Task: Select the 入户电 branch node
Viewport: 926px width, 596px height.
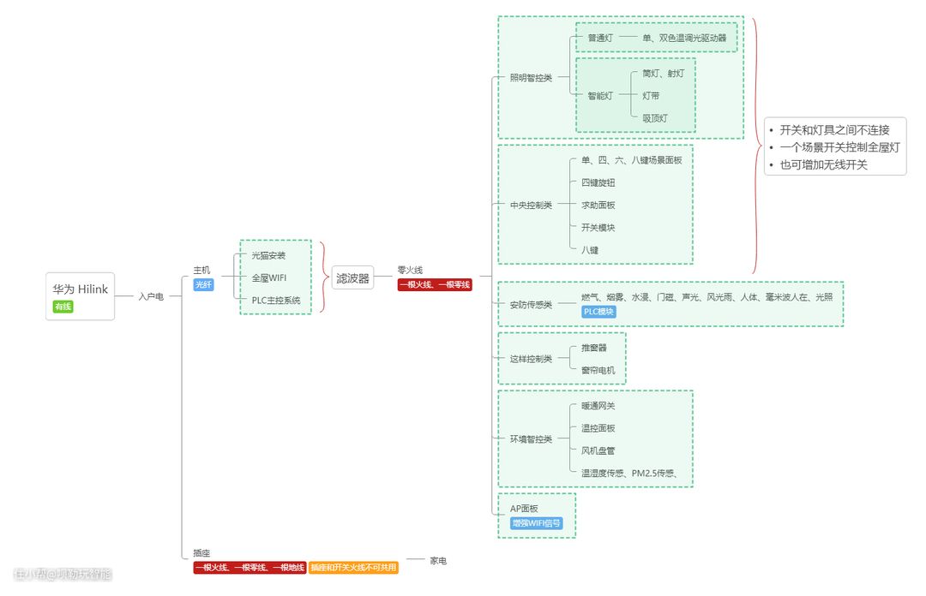Action: (151, 296)
